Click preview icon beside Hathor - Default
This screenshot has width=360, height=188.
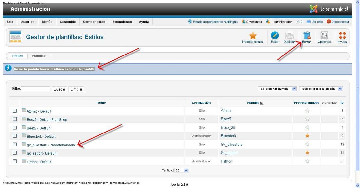24,161
